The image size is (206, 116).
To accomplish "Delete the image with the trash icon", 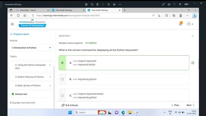I will [98, 4].
